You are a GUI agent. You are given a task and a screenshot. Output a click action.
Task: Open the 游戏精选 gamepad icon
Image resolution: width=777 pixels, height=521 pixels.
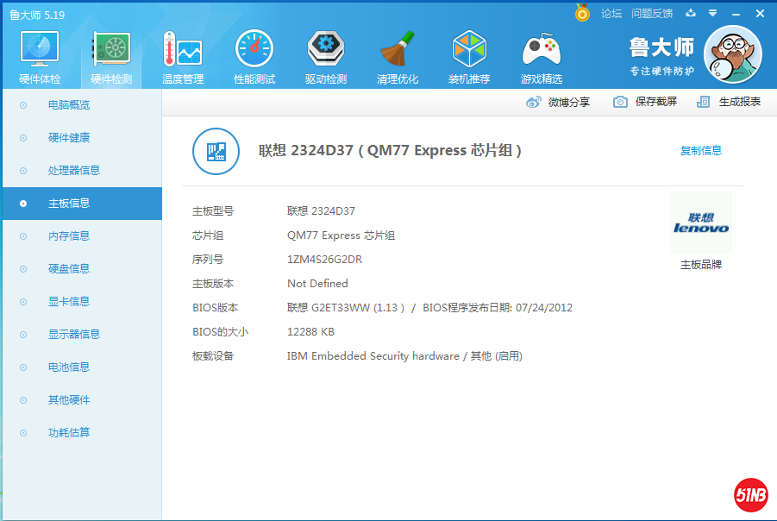pos(542,50)
